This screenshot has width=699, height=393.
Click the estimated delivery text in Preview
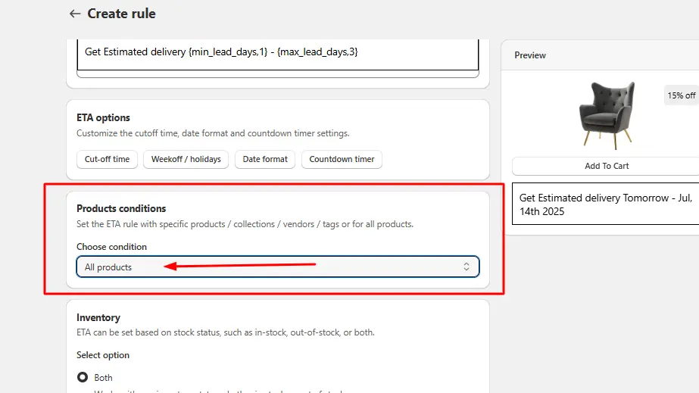pos(605,204)
